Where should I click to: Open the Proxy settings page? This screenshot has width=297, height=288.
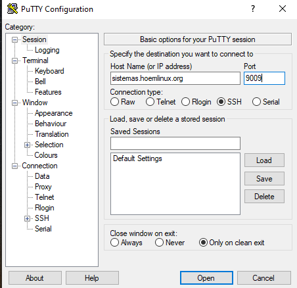(43, 187)
